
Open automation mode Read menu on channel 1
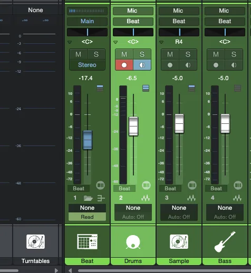point(87,217)
